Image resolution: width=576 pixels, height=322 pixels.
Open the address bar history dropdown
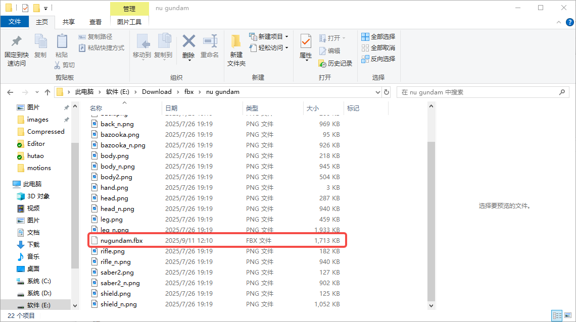coord(377,91)
